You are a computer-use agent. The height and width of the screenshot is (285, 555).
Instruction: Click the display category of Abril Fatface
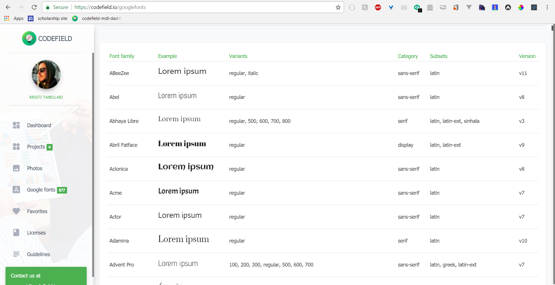pyautogui.click(x=405, y=145)
